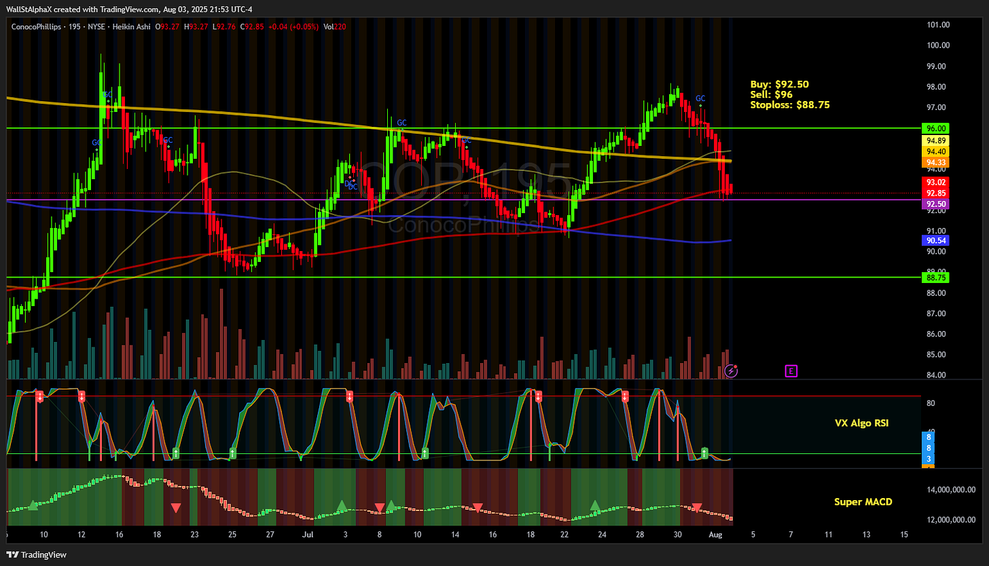Select the GC crossover label near July 31
989x566 pixels.
click(700, 98)
